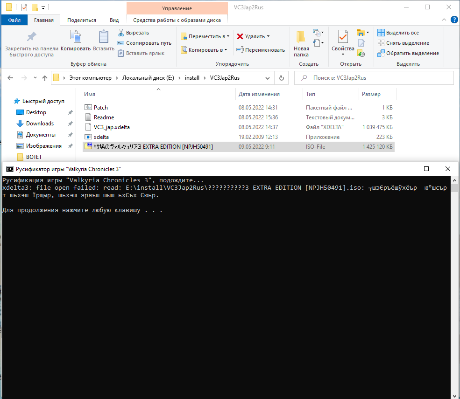Open quick access toolbar customize arrow

(43, 8)
